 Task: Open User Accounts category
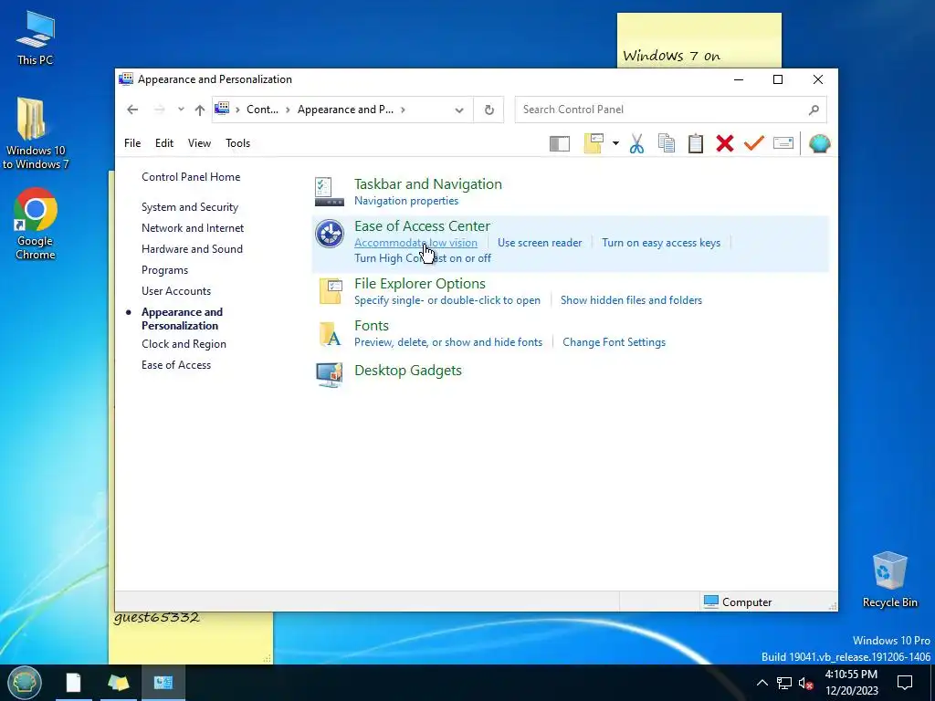[x=176, y=291]
